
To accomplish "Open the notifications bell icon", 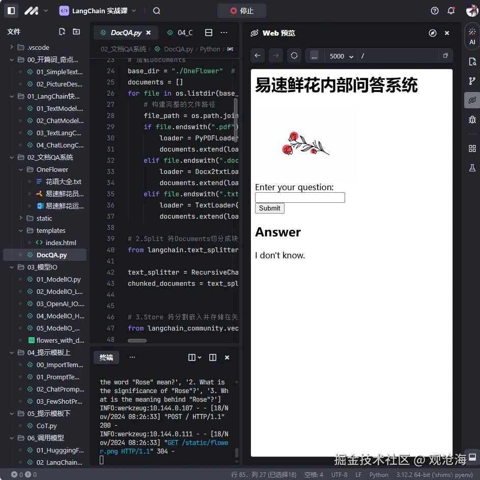I will click(452, 10).
